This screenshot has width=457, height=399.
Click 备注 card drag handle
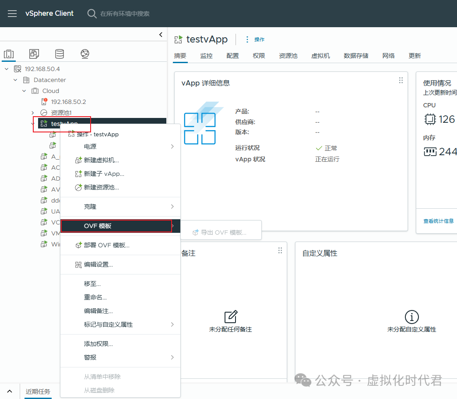pos(280,250)
